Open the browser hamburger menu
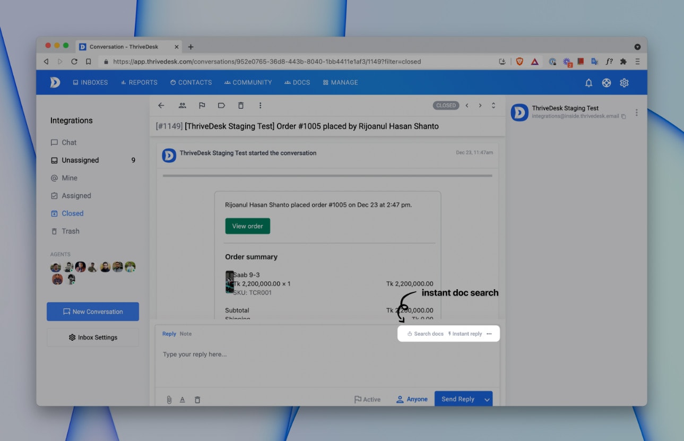This screenshot has width=684, height=441. point(637,62)
